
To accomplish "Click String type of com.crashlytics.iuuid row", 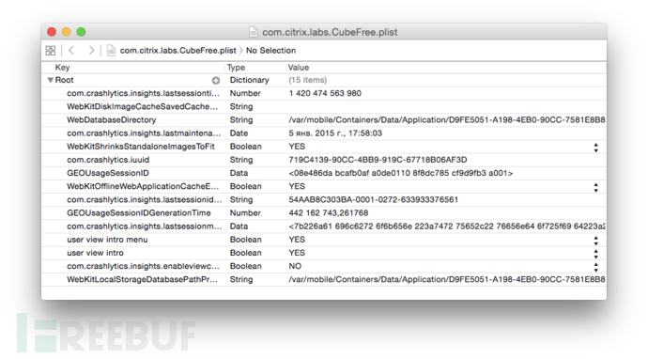I will coord(241,160).
